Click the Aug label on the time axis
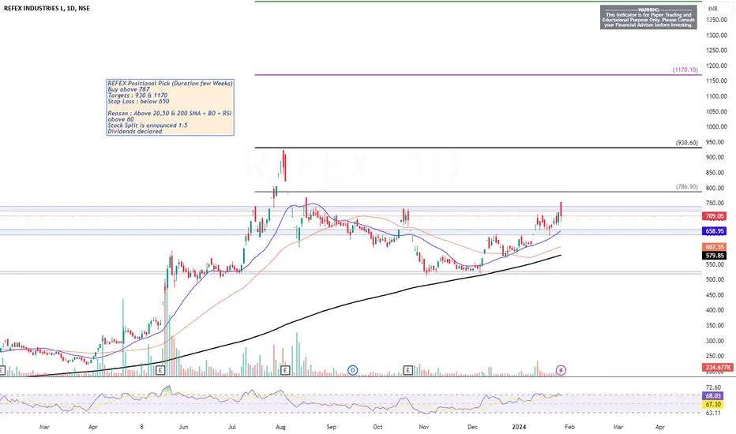The width and height of the screenshot is (736, 434). pos(280,427)
